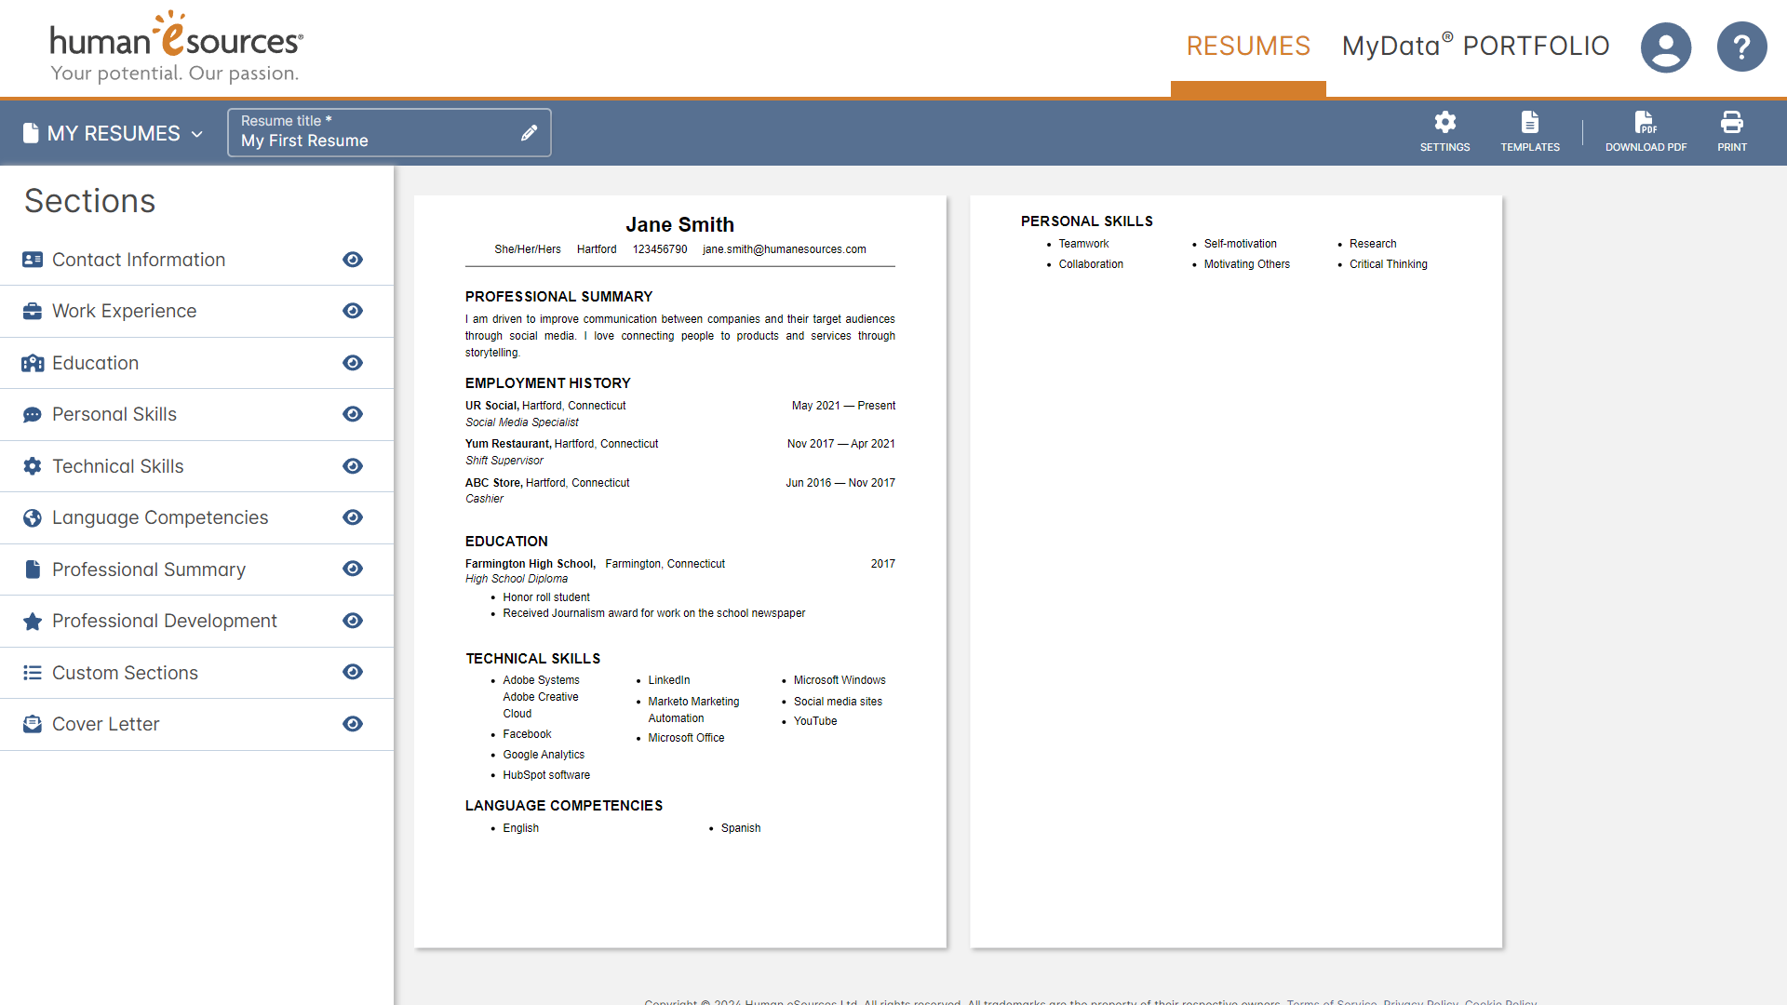The image size is (1787, 1005).
Task: Hide the Work Experience section
Action: pos(353,311)
